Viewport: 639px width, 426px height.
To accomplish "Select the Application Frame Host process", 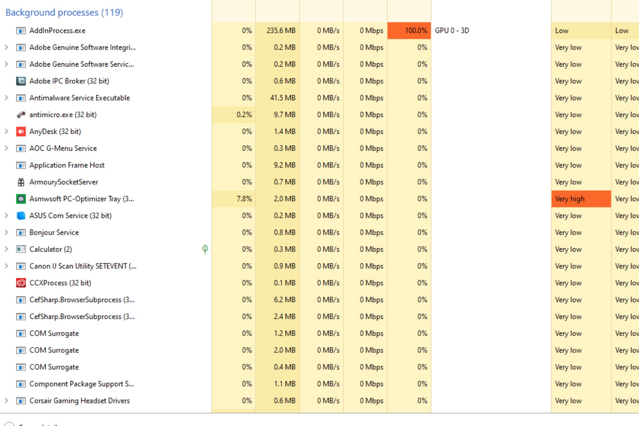I will click(x=319, y=165).
